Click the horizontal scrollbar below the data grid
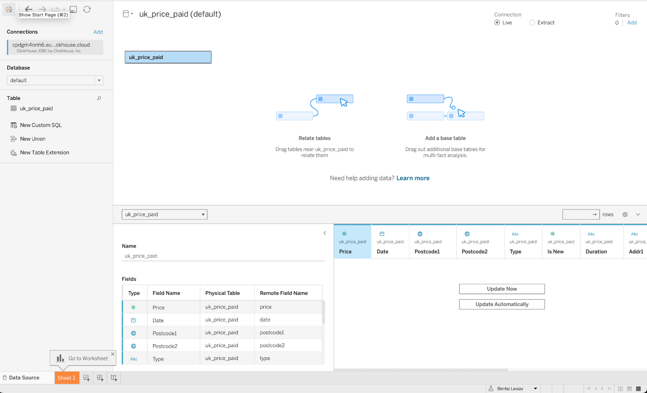The width and height of the screenshot is (647, 393). point(421,370)
